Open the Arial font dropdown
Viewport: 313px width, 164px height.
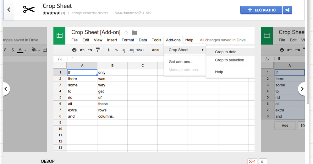point(156,50)
